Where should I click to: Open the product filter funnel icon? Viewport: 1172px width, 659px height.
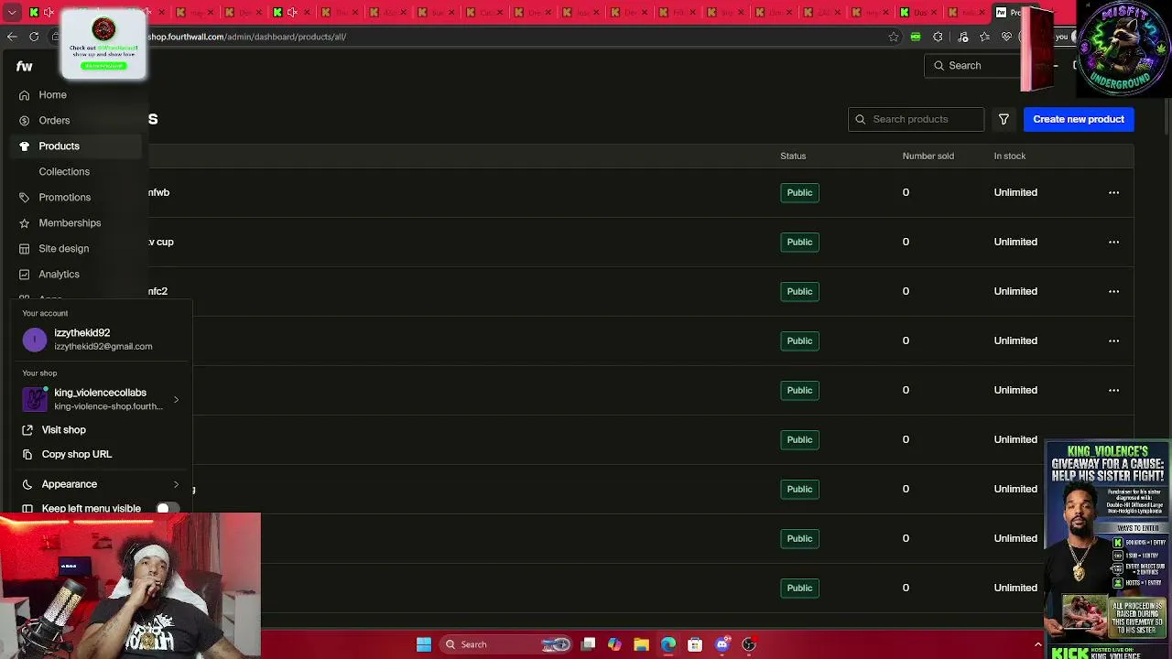tap(1004, 119)
